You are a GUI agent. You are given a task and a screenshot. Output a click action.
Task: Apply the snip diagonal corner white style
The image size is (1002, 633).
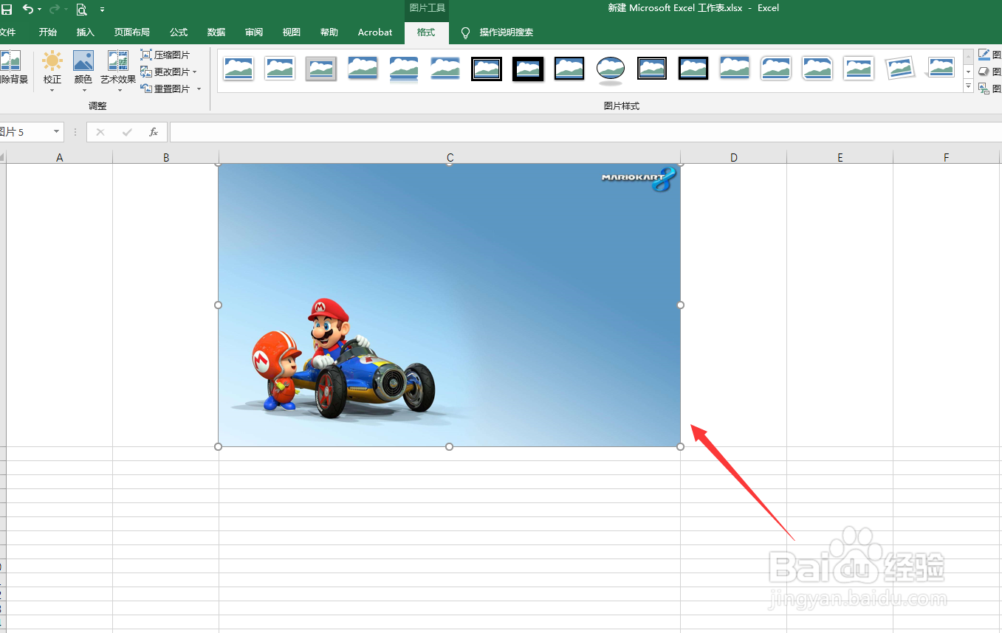(817, 69)
